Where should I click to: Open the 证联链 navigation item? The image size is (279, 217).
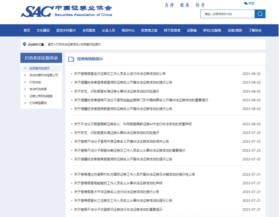pos(192,30)
